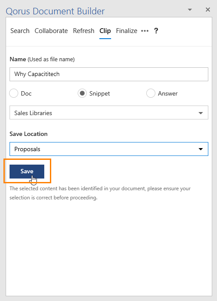Pick the Answer radio button

click(x=151, y=93)
